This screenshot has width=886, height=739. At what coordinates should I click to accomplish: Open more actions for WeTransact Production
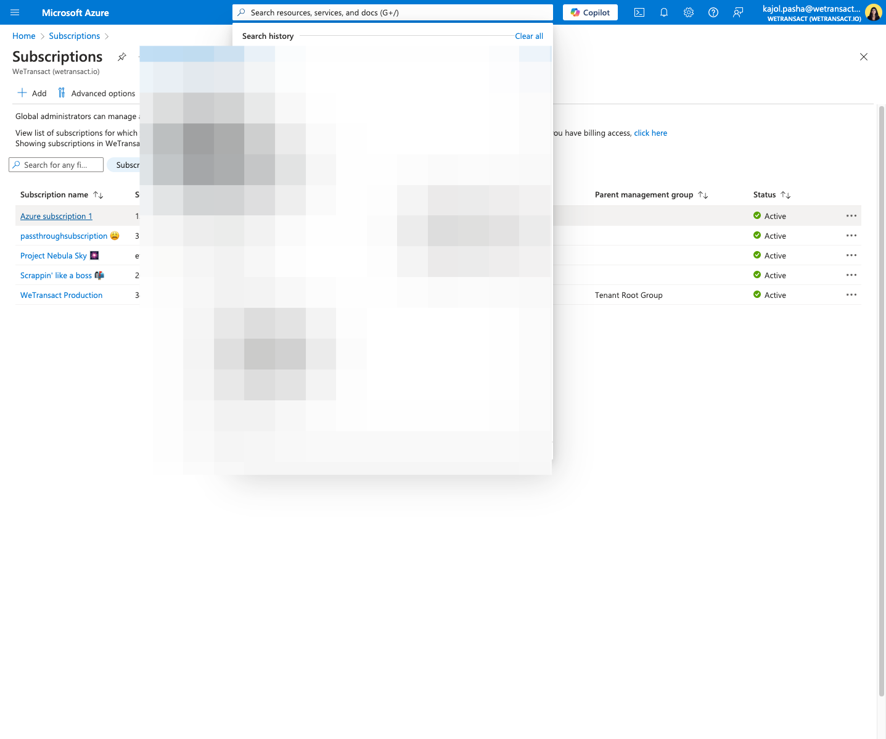[851, 295]
